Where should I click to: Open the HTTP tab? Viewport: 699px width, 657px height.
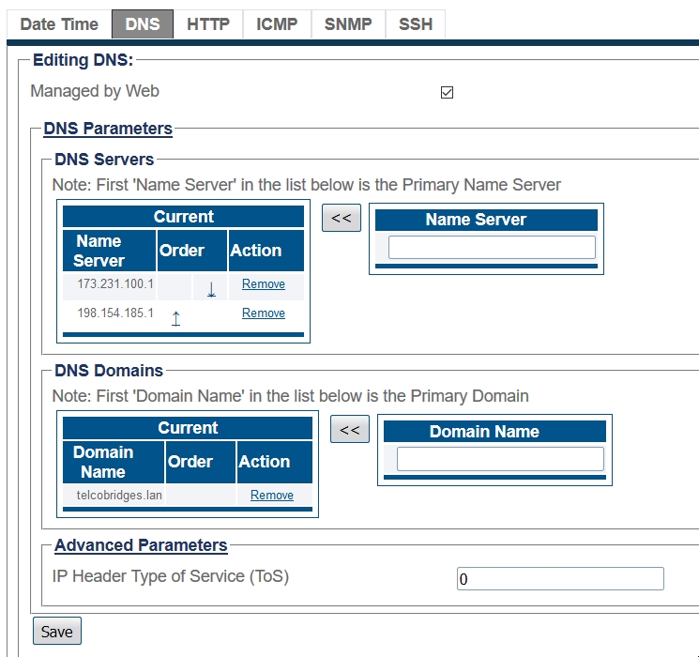click(x=208, y=24)
